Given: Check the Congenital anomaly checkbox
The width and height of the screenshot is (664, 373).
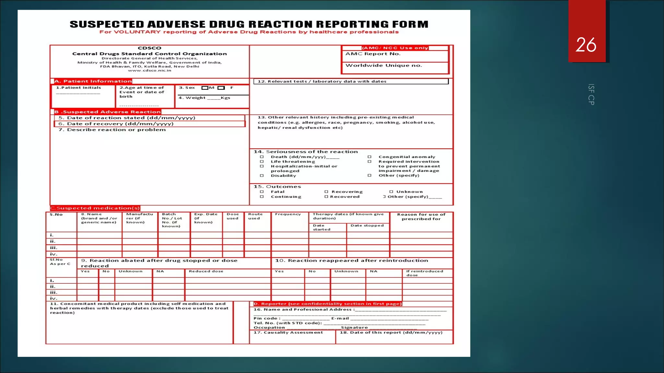Looking at the screenshot, I should tap(369, 157).
